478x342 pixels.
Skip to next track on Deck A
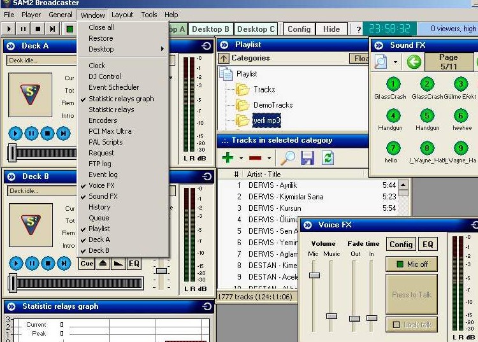tap(63, 133)
